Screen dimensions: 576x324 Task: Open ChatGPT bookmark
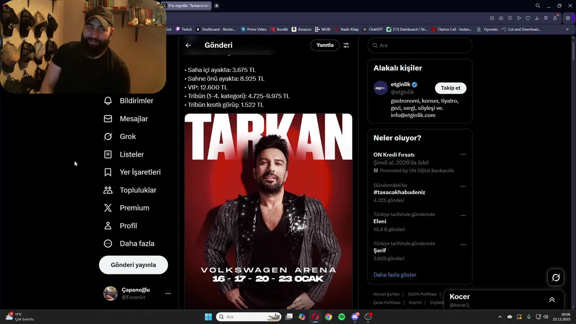coord(373,29)
